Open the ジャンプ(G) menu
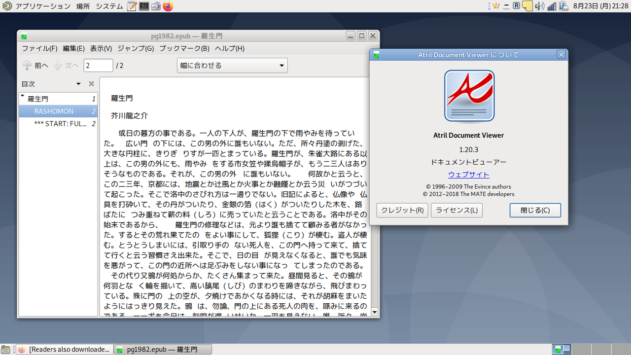The width and height of the screenshot is (631, 355). [x=136, y=48]
